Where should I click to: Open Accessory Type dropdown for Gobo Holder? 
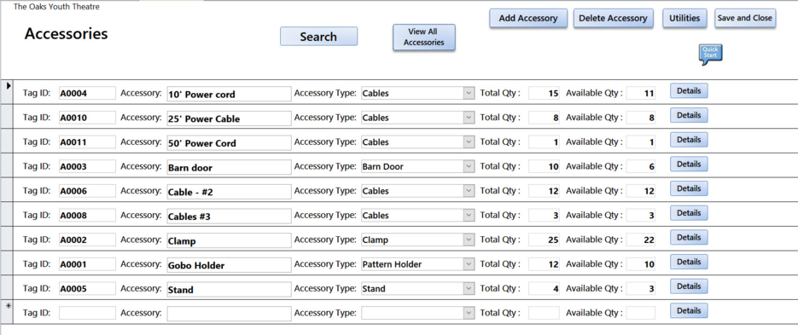(x=469, y=264)
